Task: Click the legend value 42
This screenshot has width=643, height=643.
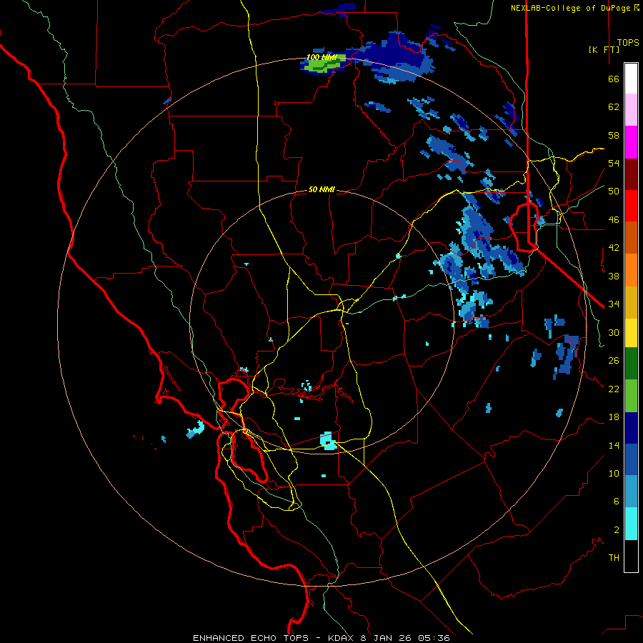Action: pyautogui.click(x=614, y=248)
